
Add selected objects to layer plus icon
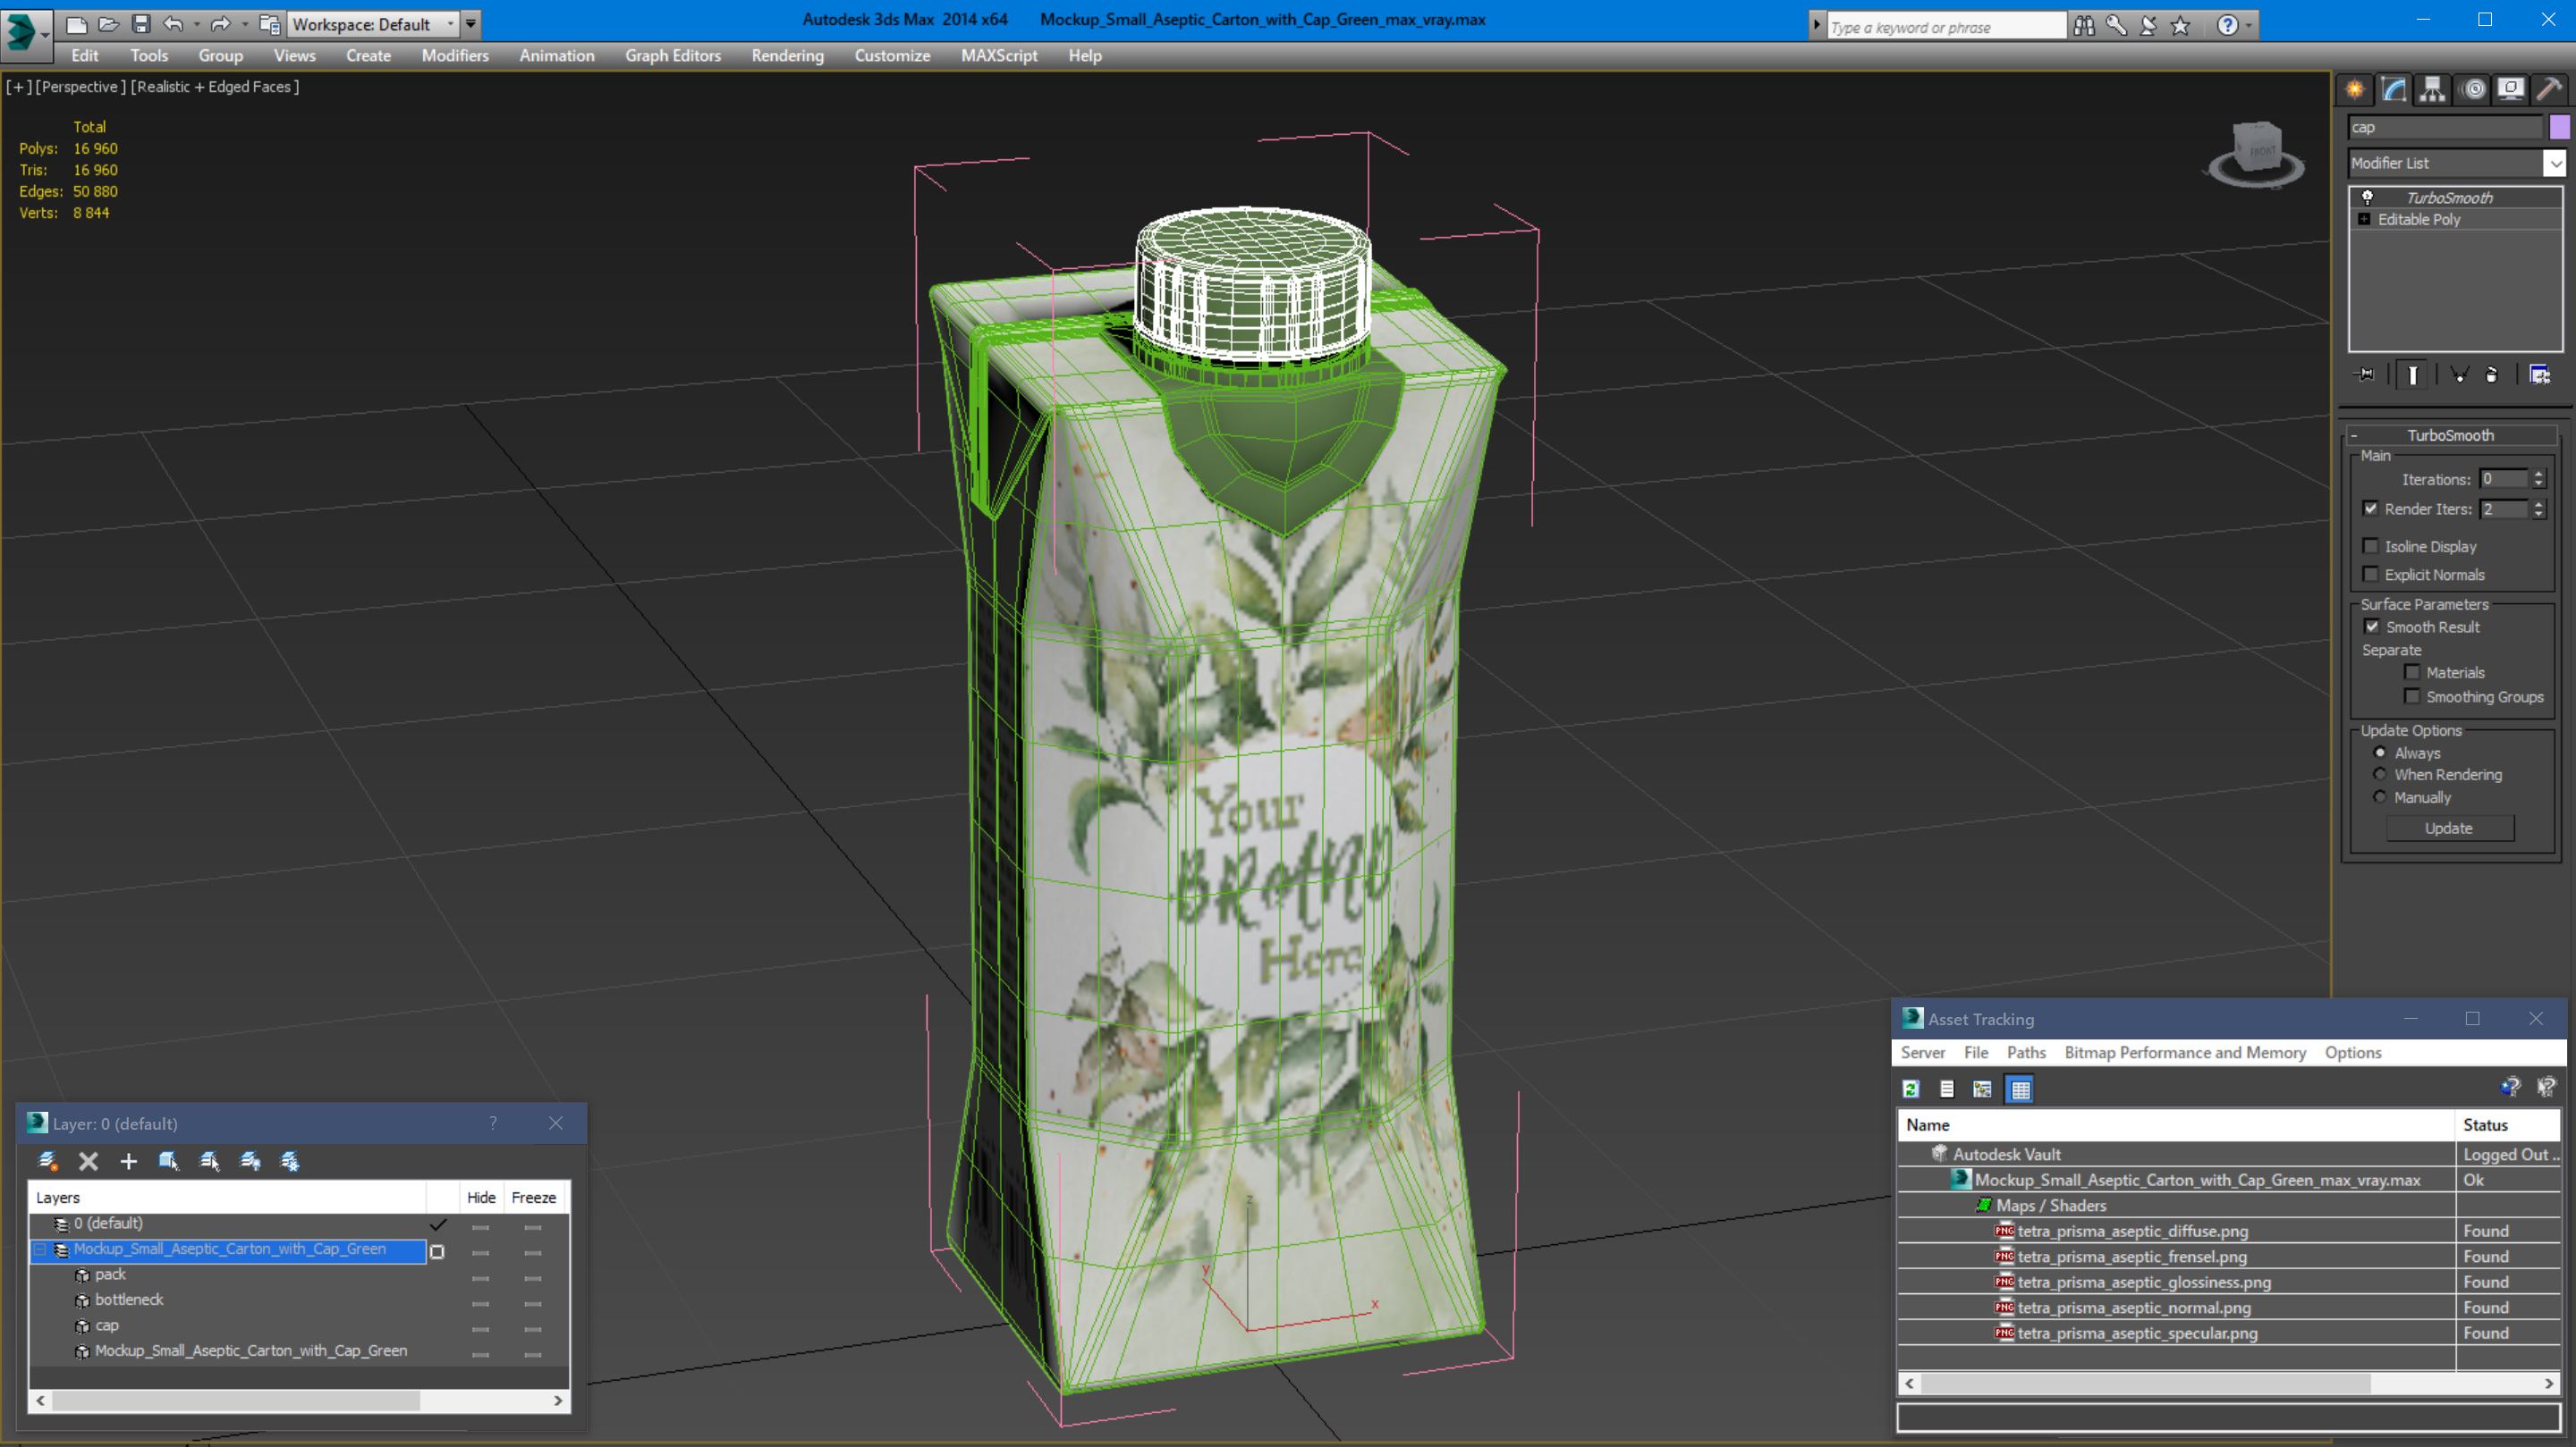click(128, 1161)
